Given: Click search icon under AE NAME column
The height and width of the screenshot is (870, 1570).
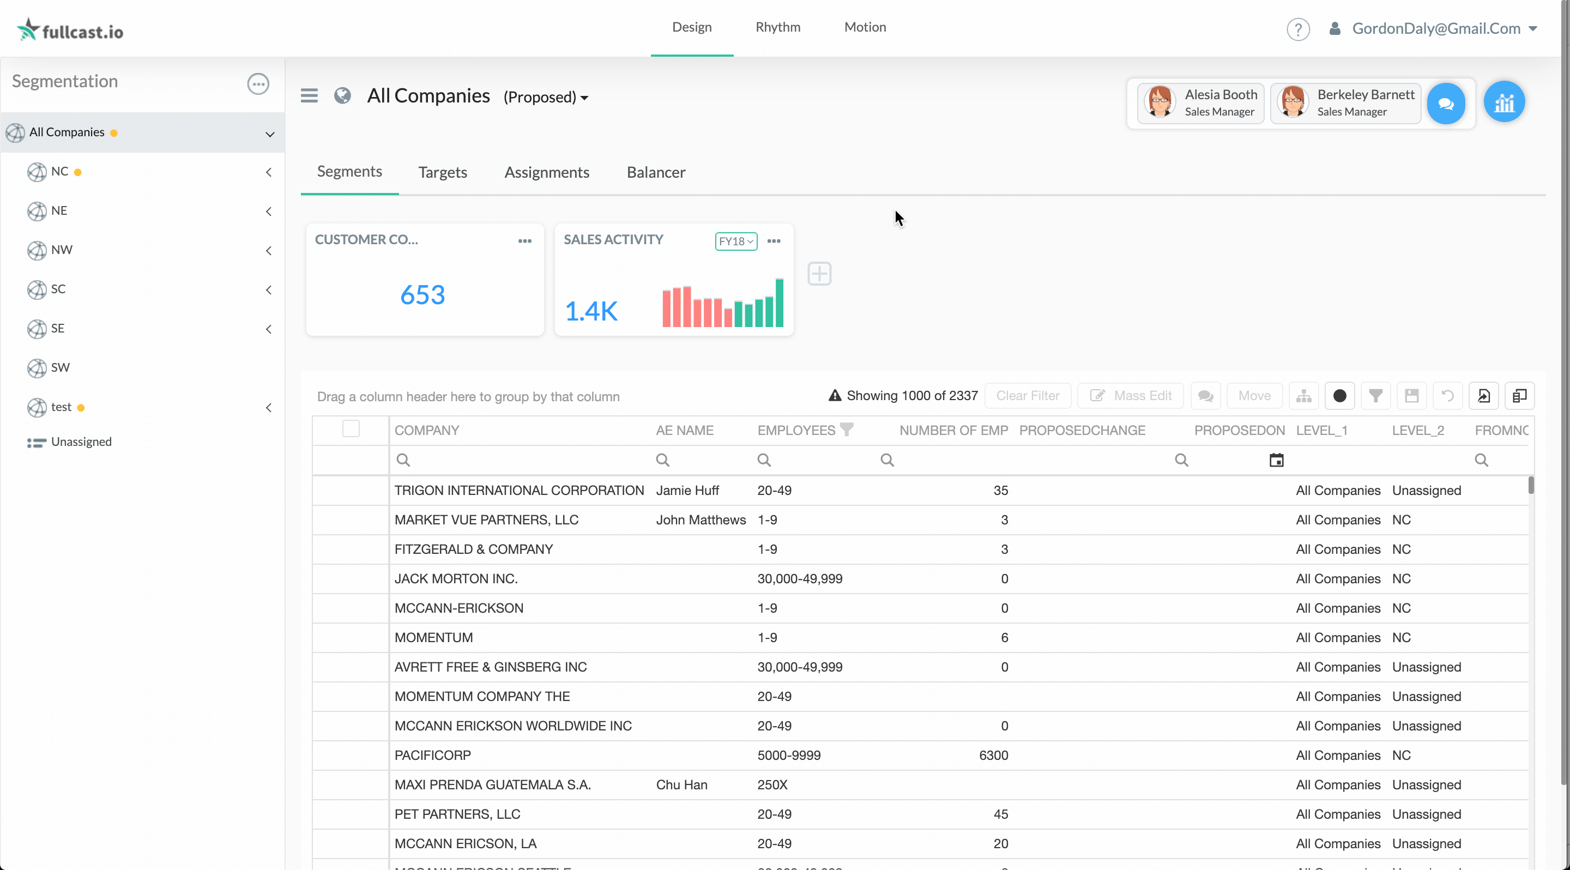Looking at the screenshot, I should (x=662, y=460).
